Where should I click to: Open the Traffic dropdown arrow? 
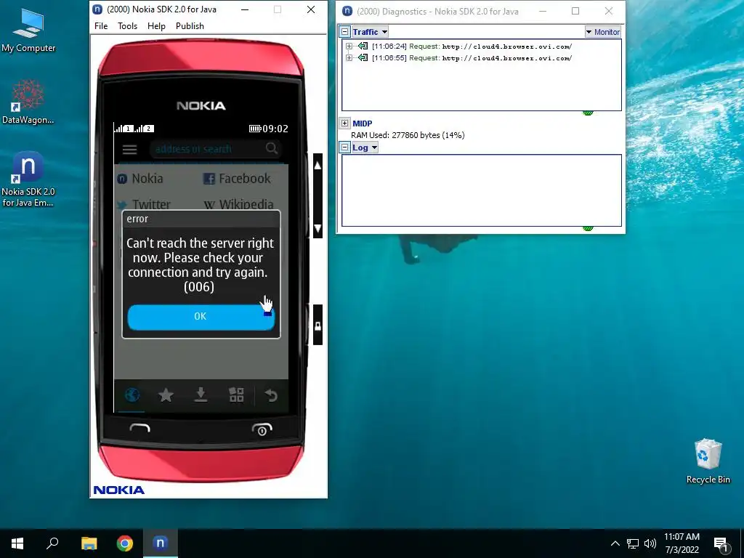pos(385,32)
